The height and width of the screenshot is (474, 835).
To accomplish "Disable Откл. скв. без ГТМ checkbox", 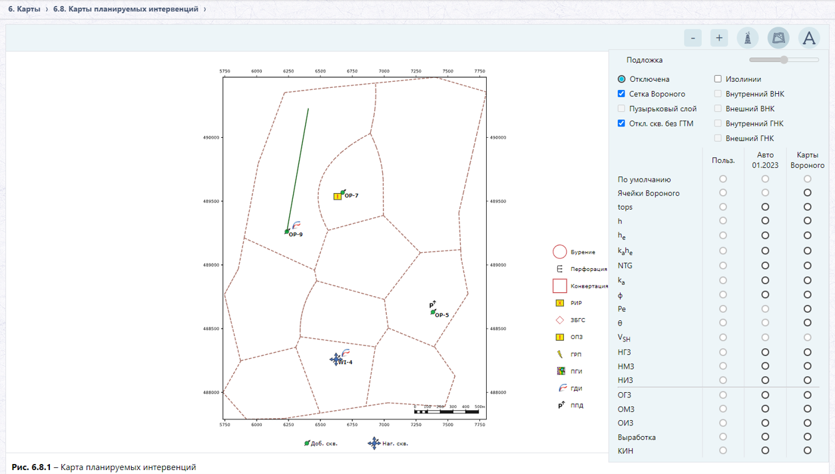I will tap(621, 123).
